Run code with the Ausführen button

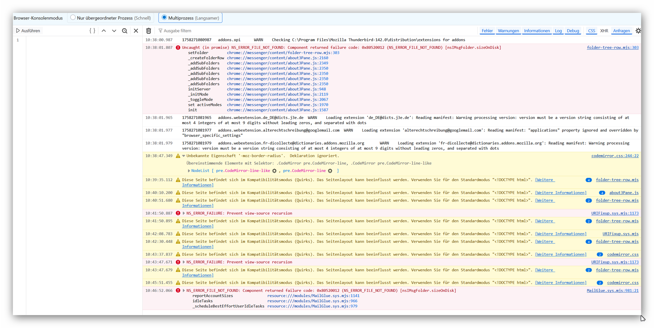tap(28, 31)
